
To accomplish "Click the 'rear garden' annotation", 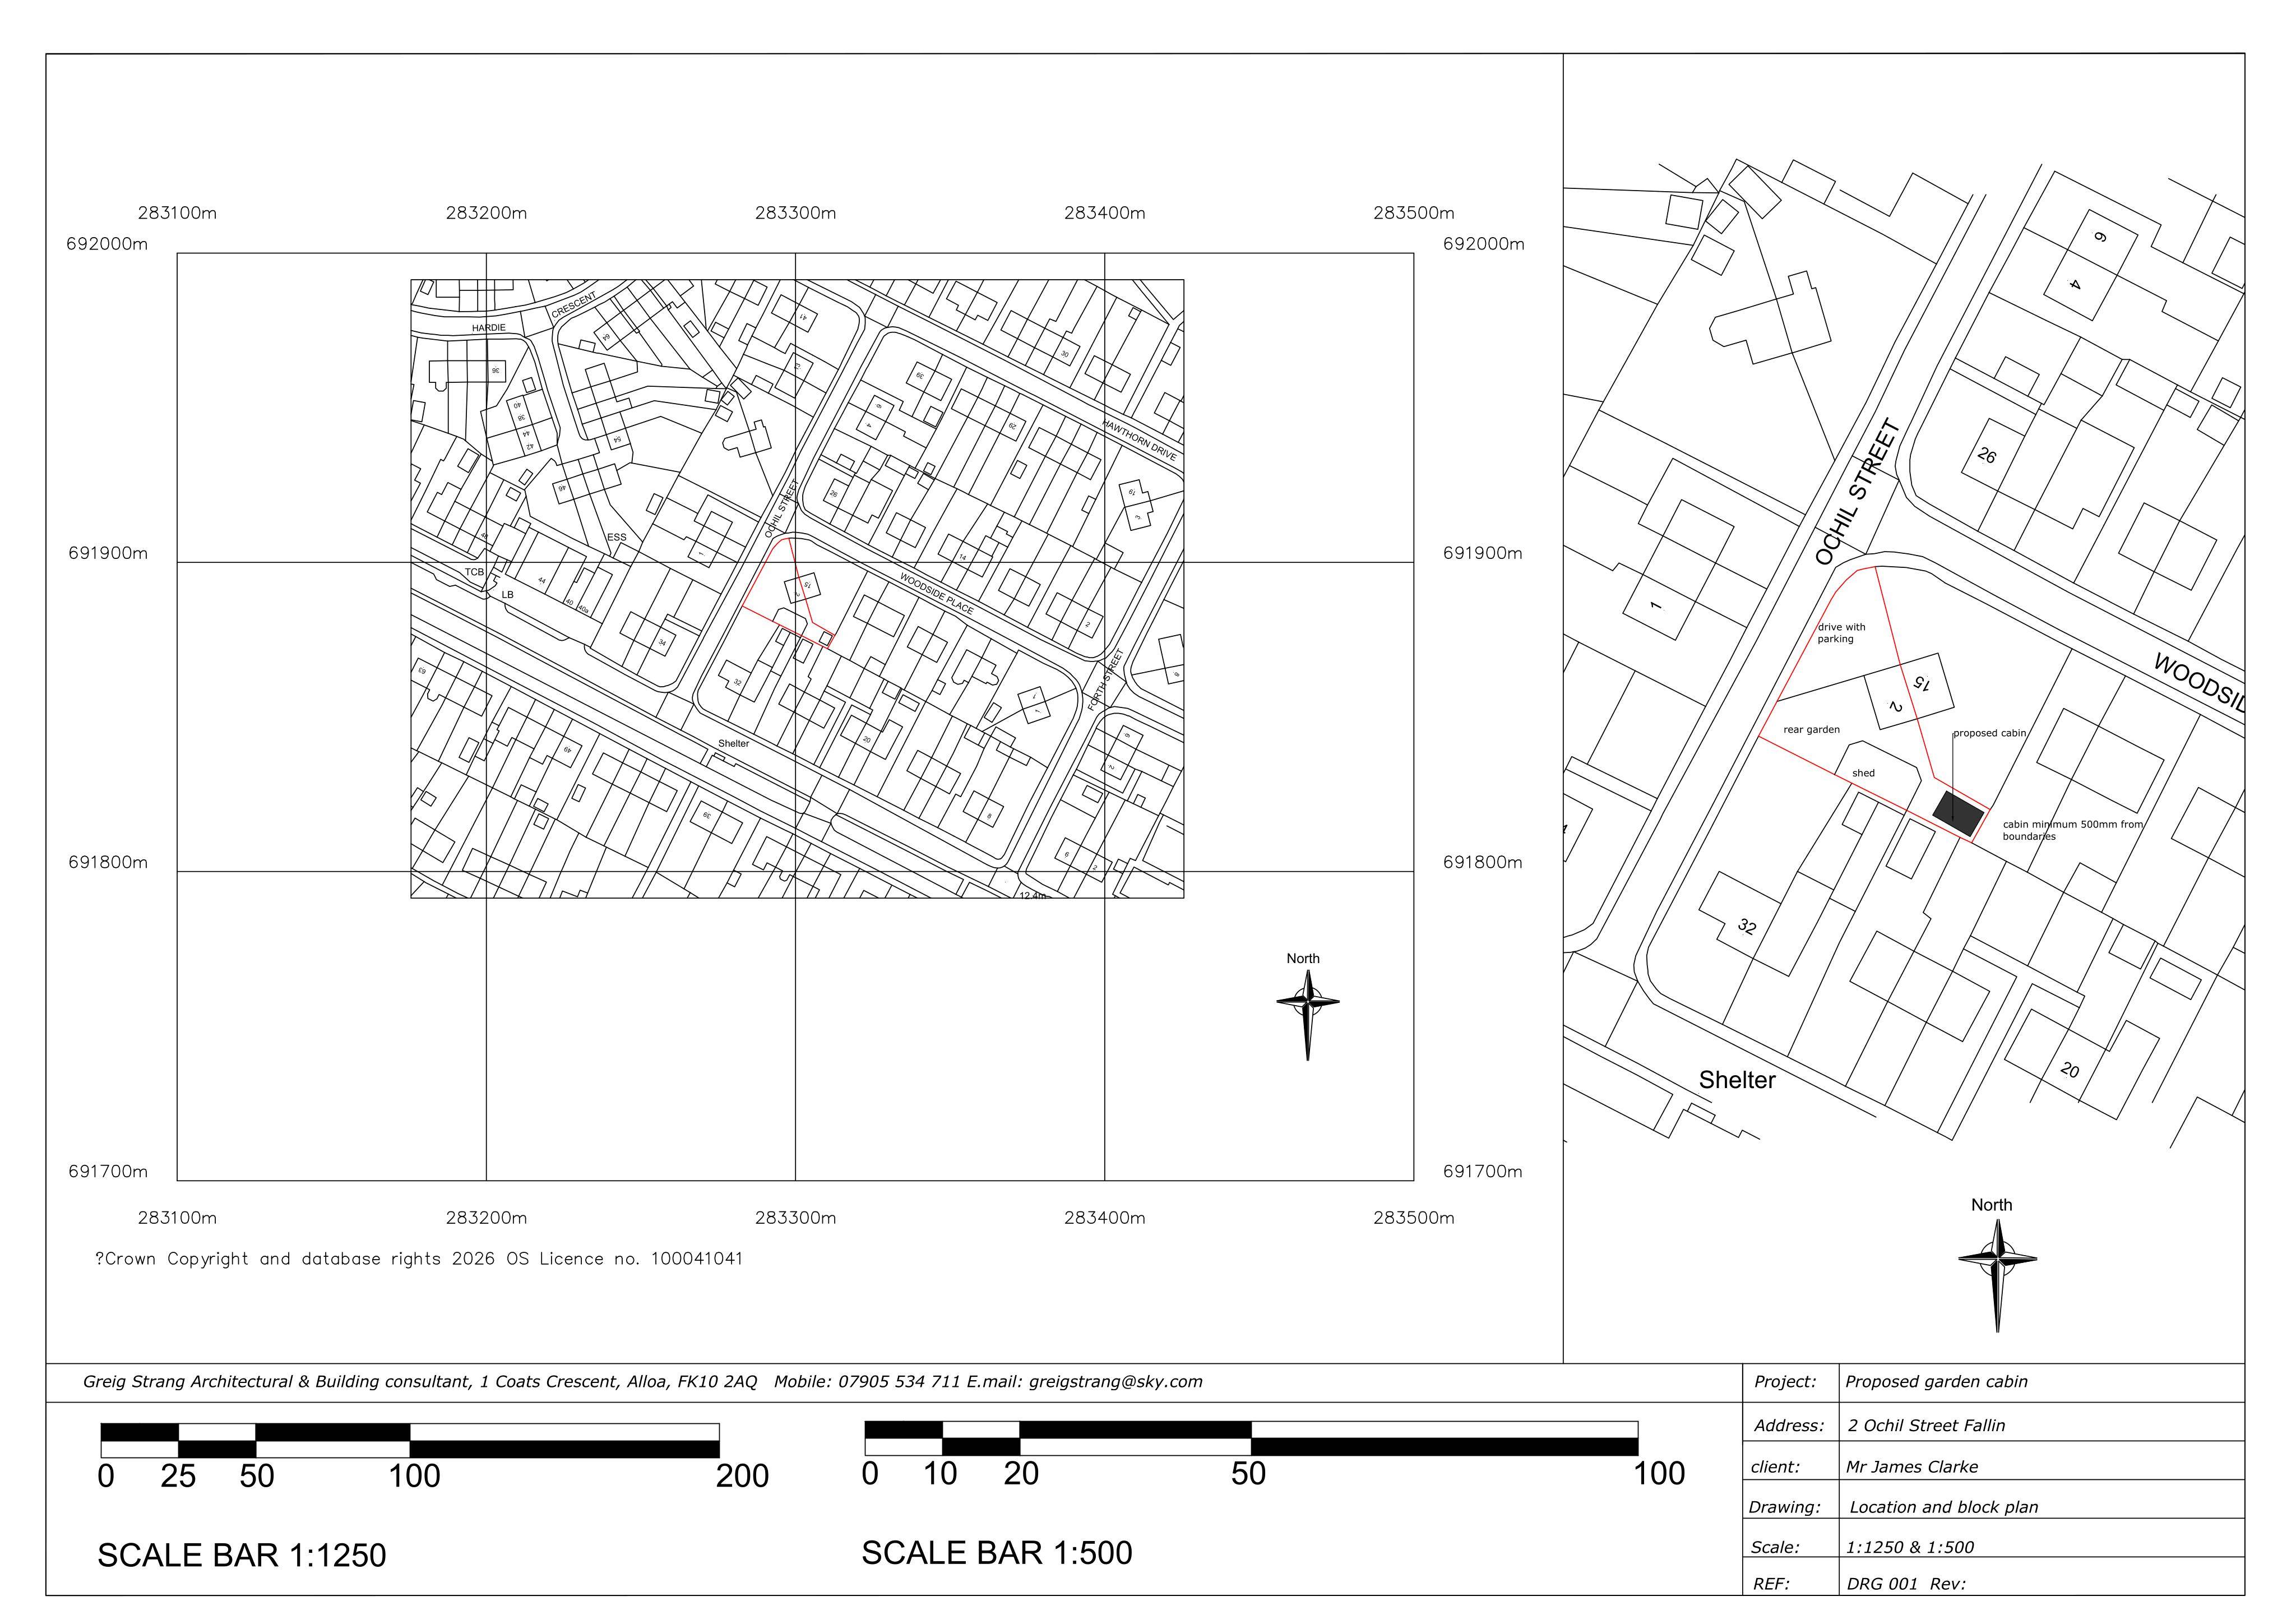I will (1812, 730).
